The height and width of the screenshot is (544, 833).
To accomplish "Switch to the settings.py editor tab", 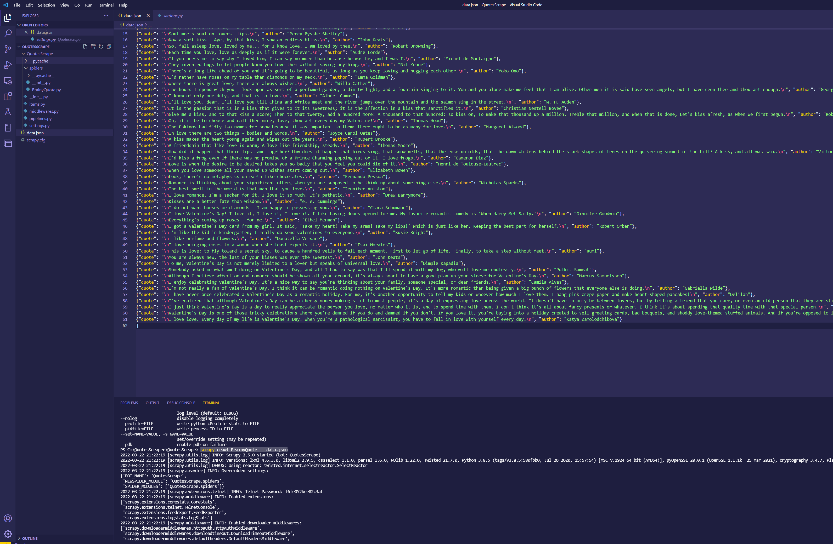I will tap(173, 16).
